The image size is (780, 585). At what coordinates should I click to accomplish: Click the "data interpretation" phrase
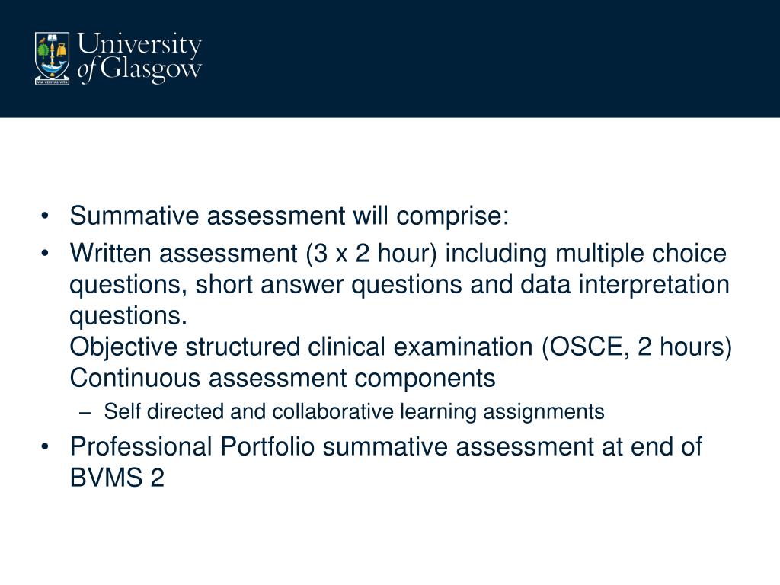click(x=625, y=285)
